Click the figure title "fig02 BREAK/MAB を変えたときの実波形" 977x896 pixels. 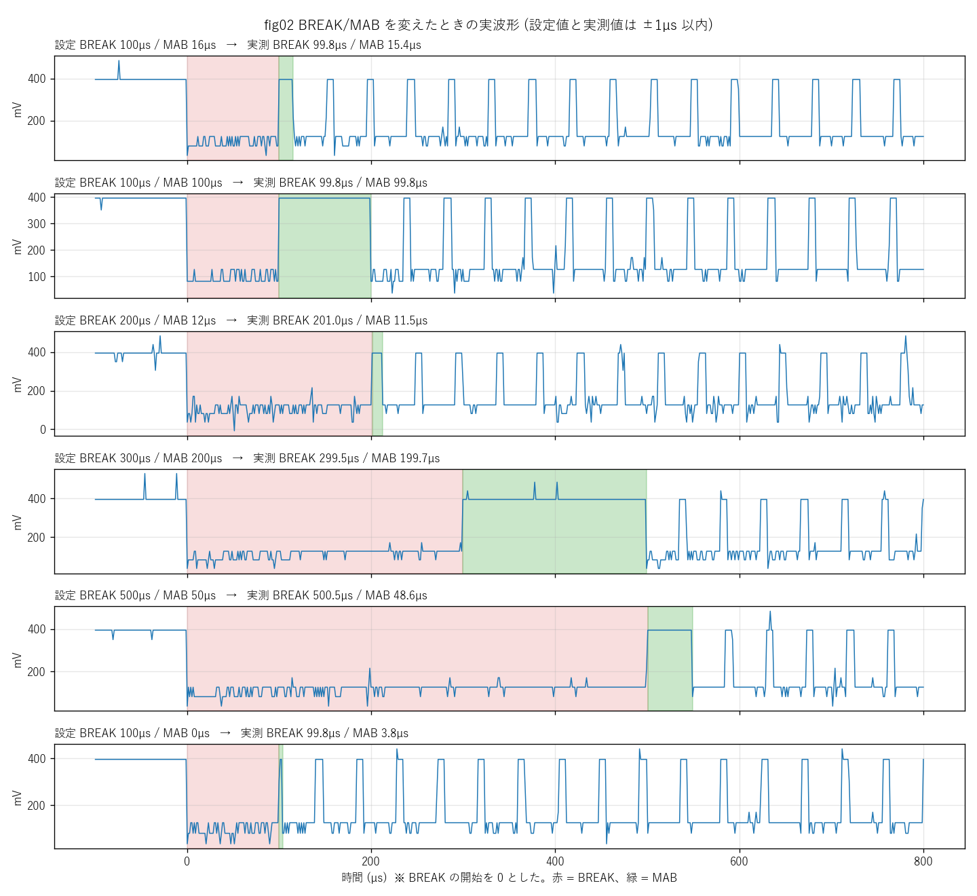pos(391,25)
